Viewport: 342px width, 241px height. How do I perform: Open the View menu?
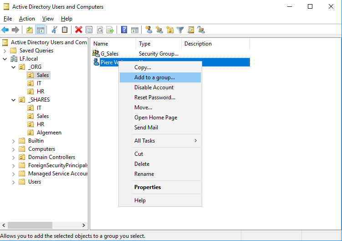coord(48,19)
